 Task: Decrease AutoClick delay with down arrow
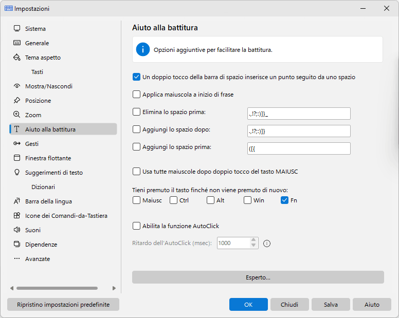[253, 246]
